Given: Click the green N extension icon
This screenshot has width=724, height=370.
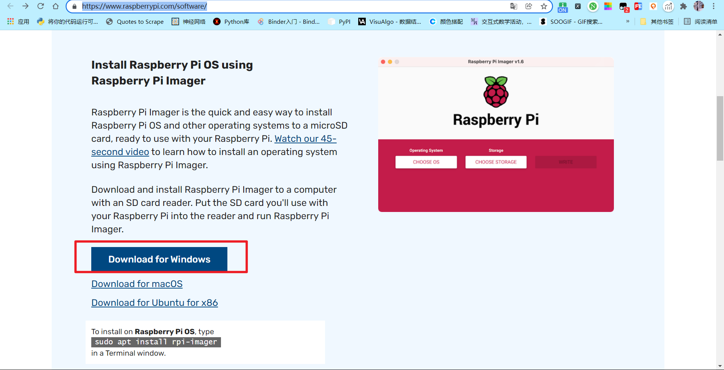Looking at the screenshot, I should point(593,6).
